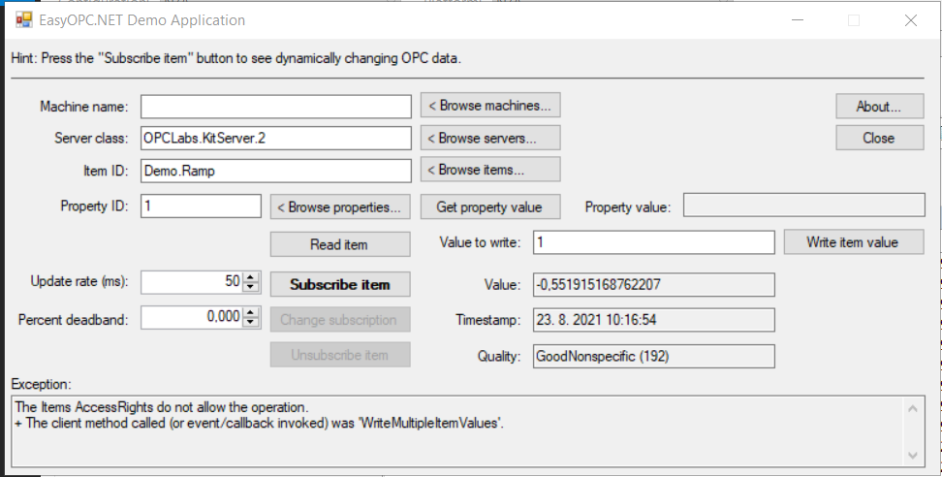Click the 'Server class:' label
942x477 pixels.
coord(91,139)
